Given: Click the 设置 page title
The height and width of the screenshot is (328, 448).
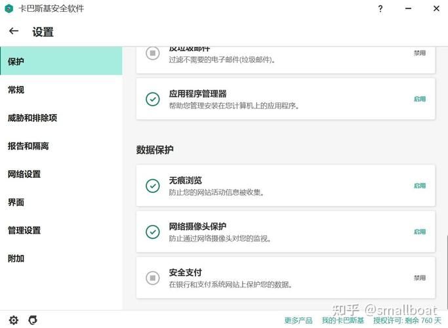Looking at the screenshot, I should coord(43,31).
